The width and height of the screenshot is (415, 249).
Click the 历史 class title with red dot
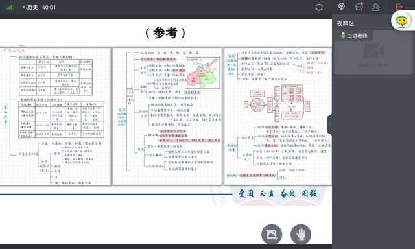30,7
